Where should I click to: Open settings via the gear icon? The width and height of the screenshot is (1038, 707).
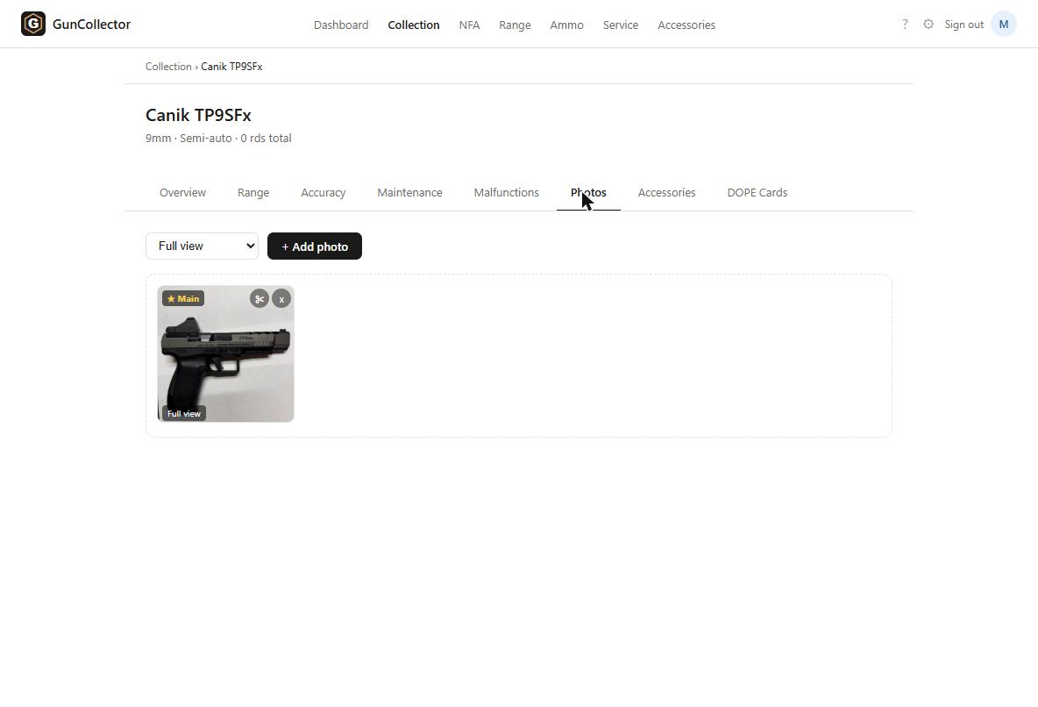pos(928,25)
